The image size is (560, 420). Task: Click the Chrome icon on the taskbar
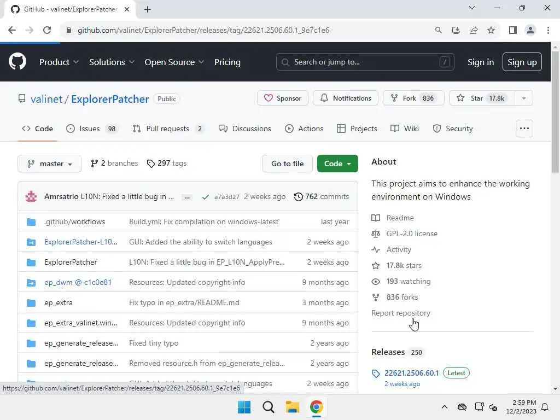(x=316, y=407)
